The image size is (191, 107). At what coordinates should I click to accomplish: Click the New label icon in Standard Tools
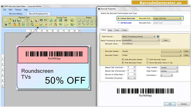[x=5, y=20]
